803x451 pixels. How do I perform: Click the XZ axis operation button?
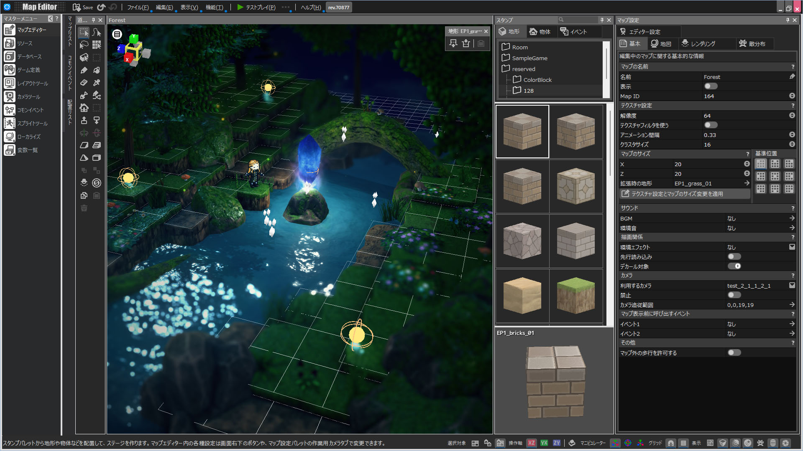point(531,443)
